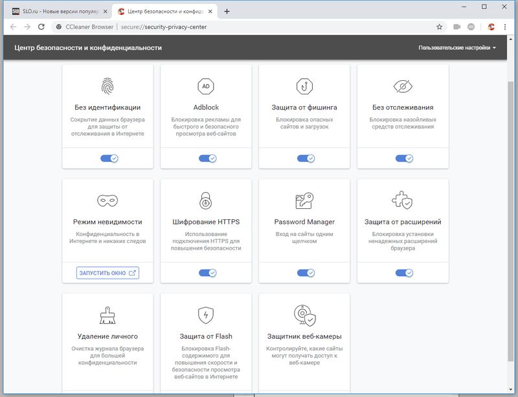
Task: Click the Защита от расширений title
Action: (403, 222)
